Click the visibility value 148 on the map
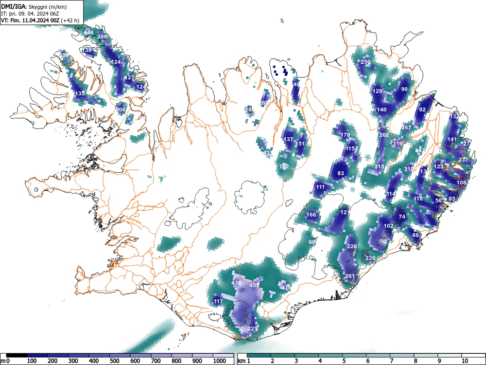This screenshot has height=365, width=486. pos(295,84)
